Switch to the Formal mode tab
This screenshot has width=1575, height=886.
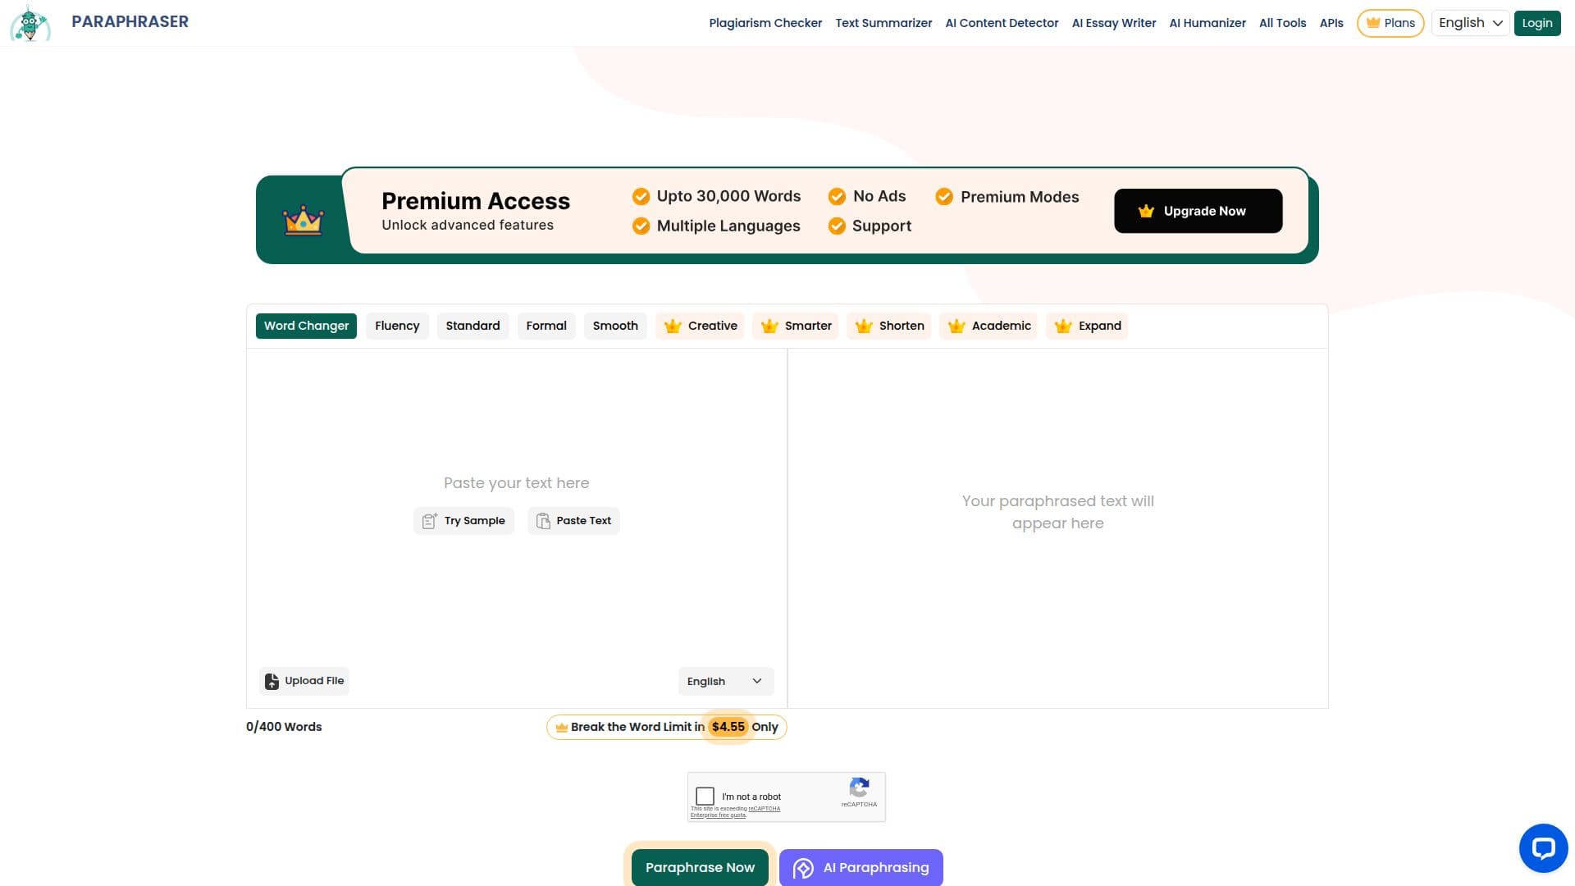(546, 326)
